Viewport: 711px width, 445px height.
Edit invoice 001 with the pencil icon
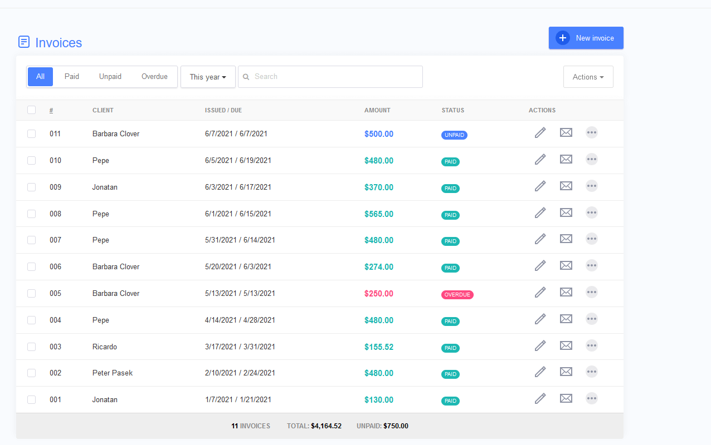pos(540,398)
